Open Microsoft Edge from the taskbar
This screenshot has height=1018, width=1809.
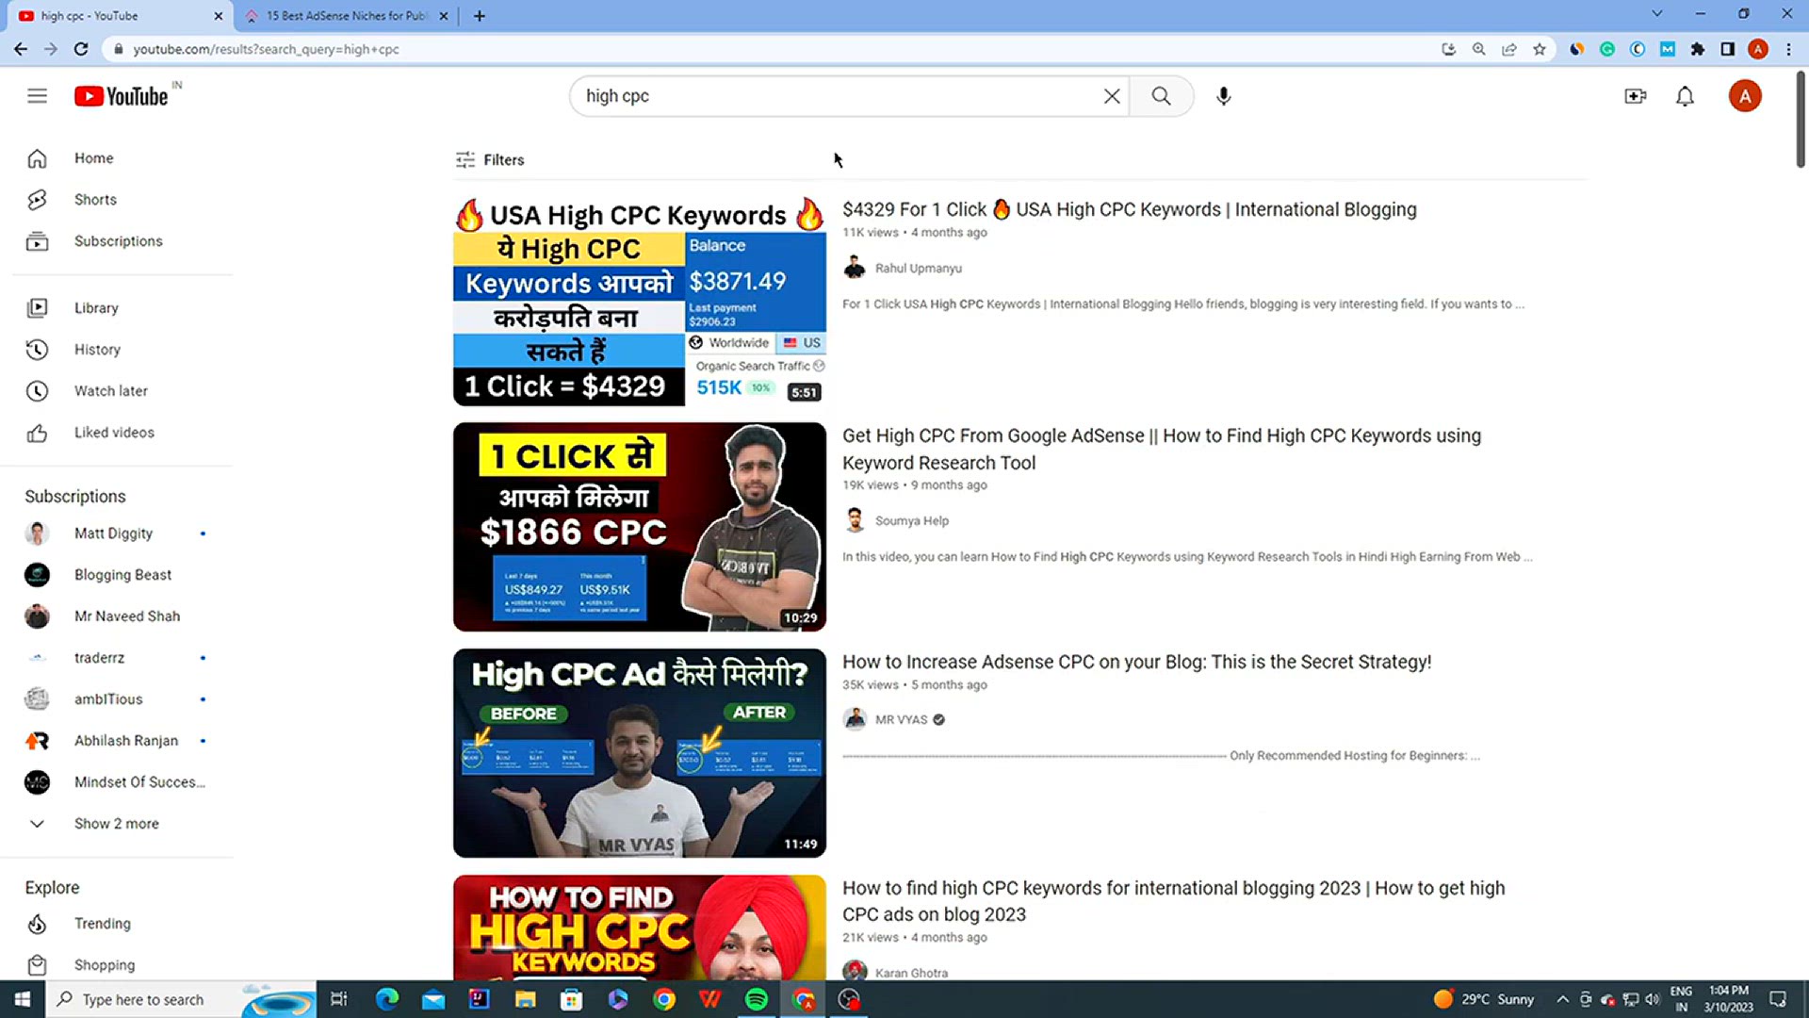(387, 999)
